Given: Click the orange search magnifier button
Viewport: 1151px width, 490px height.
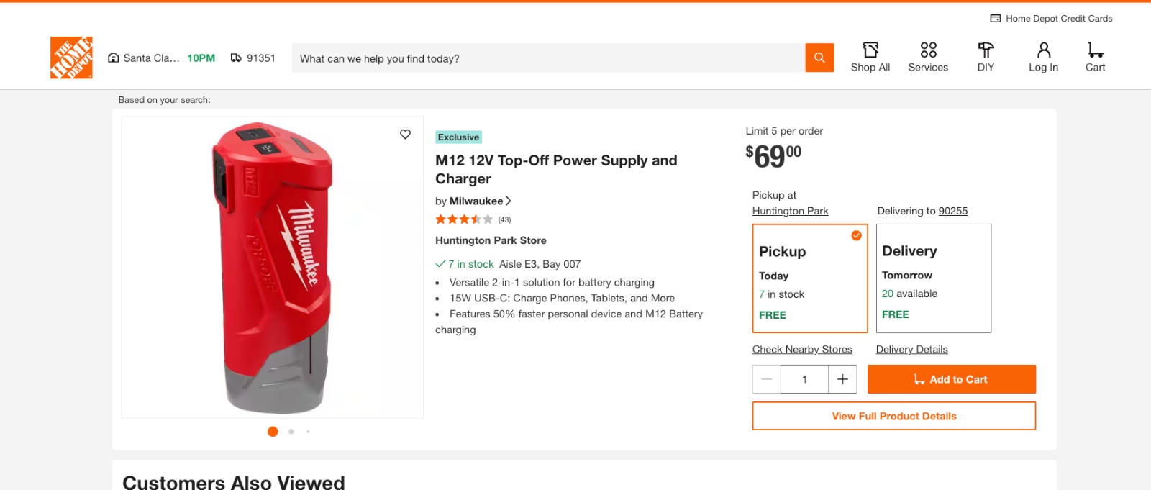Looking at the screenshot, I should (x=819, y=58).
